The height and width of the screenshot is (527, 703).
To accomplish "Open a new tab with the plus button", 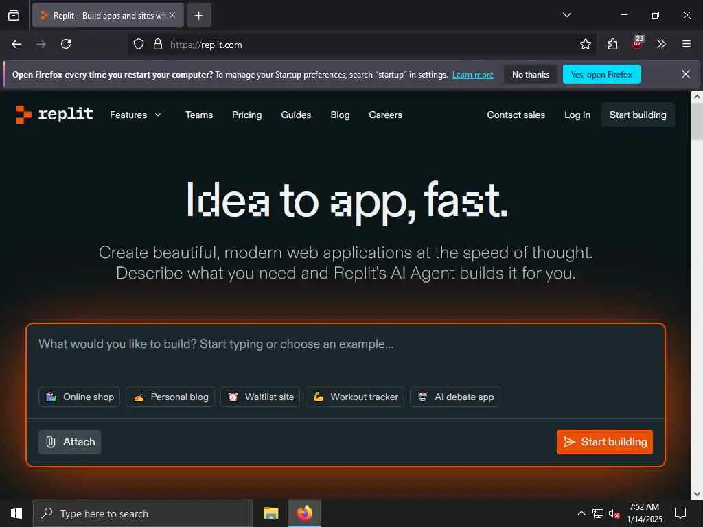I will click(x=198, y=16).
